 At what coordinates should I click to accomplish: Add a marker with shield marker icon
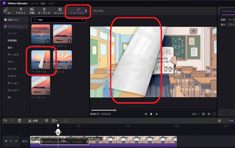pos(46,121)
